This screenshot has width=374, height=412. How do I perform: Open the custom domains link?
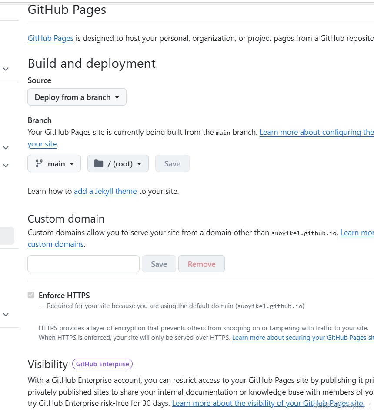click(x=56, y=244)
